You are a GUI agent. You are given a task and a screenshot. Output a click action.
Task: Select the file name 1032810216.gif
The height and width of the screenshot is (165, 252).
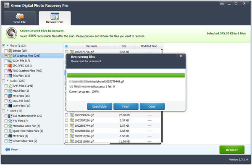84,136
